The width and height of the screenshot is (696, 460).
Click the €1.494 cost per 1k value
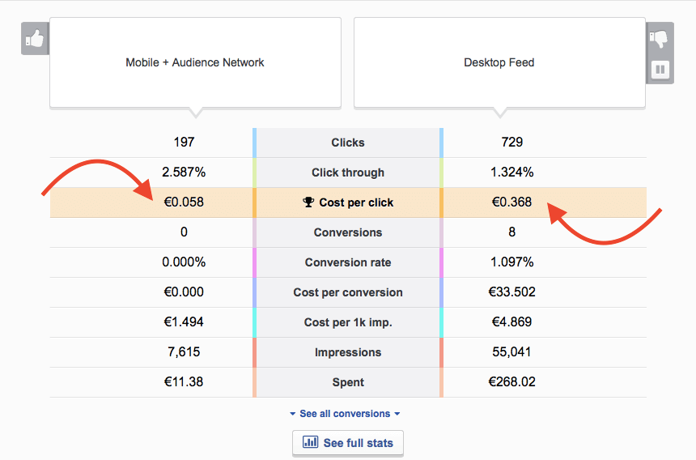(184, 322)
